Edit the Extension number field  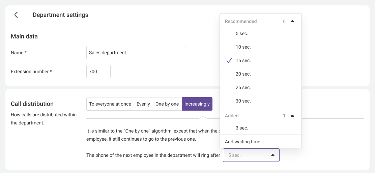[98, 71]
